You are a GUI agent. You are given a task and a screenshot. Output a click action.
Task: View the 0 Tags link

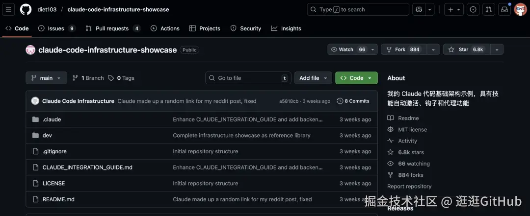(x=121, y=78)
